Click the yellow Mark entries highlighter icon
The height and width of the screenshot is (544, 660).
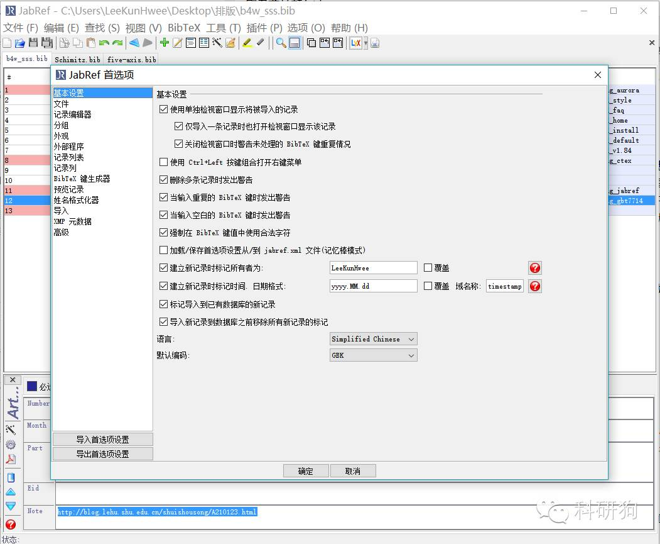247,43
